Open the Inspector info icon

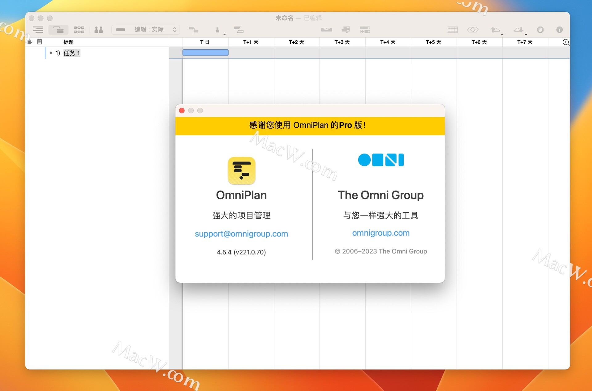(559, 30)
